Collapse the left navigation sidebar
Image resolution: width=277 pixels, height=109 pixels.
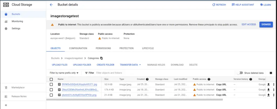click(6, 105)
